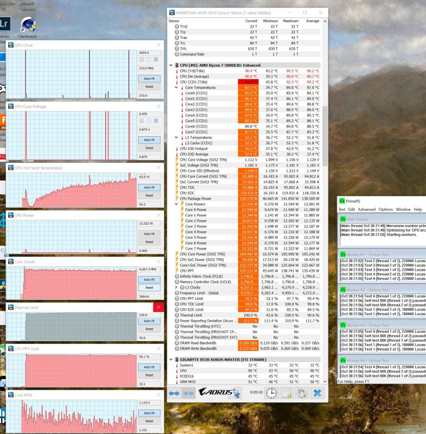Expand the L3 Clocks subgroup
The height and width of the screenshot is (434, 426).
[176, 288]
